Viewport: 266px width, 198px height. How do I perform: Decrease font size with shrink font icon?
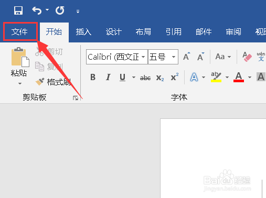click(x=201, y=57)
